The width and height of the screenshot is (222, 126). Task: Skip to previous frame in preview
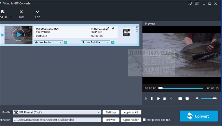pos(146,99)
